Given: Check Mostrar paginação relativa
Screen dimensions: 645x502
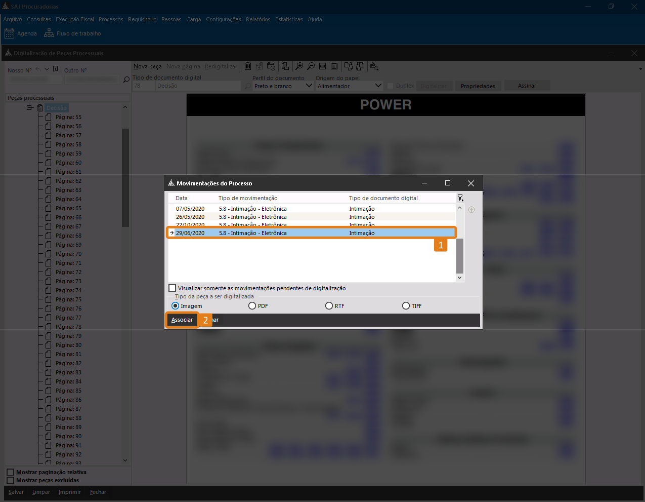Looking at the screenshot, I should point(10,472).
